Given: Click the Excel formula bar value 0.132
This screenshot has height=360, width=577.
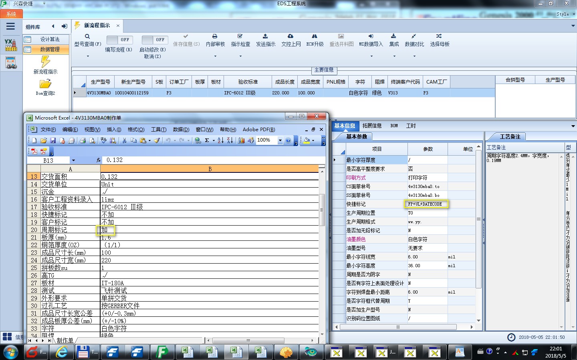Looking at the screenshot, I should pyautogui.click(x=115, y=160).
